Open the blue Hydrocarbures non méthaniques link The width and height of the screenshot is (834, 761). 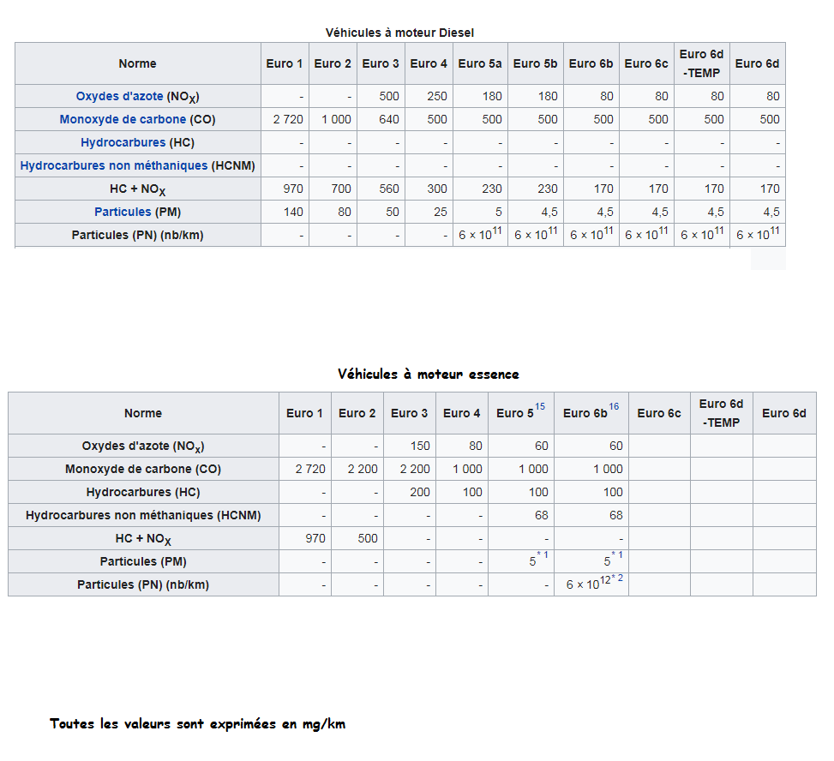[114, 165]
